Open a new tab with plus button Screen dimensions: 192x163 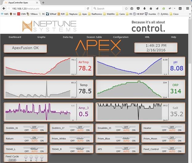tap(43, 2)
